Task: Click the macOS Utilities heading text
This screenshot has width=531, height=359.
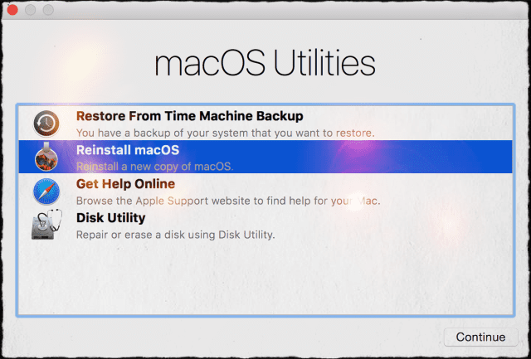Action: (265, 63)
